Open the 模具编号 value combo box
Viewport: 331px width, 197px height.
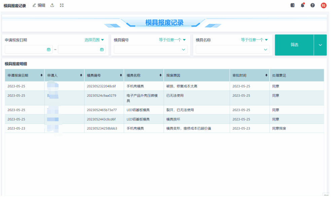tap(151, 50)
